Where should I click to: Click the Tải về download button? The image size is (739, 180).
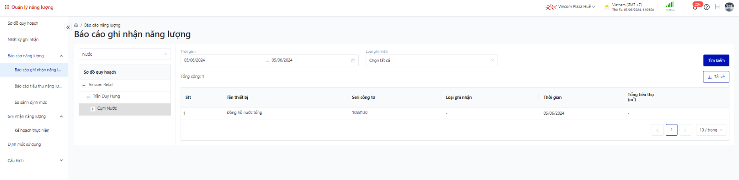pyautogui.click(x=716, y=77)
